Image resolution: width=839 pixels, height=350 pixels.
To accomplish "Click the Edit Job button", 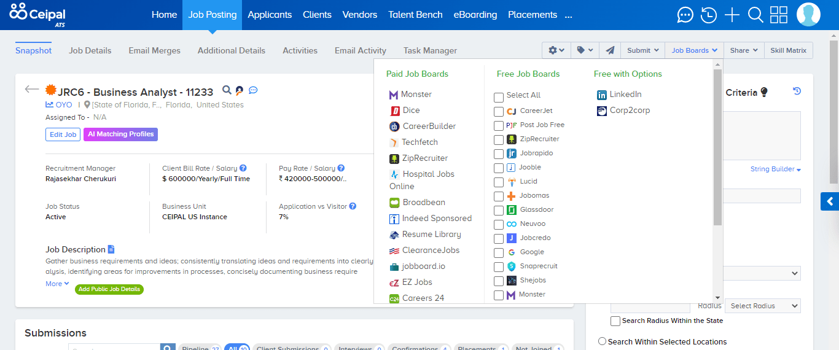I will coord(63,134).
